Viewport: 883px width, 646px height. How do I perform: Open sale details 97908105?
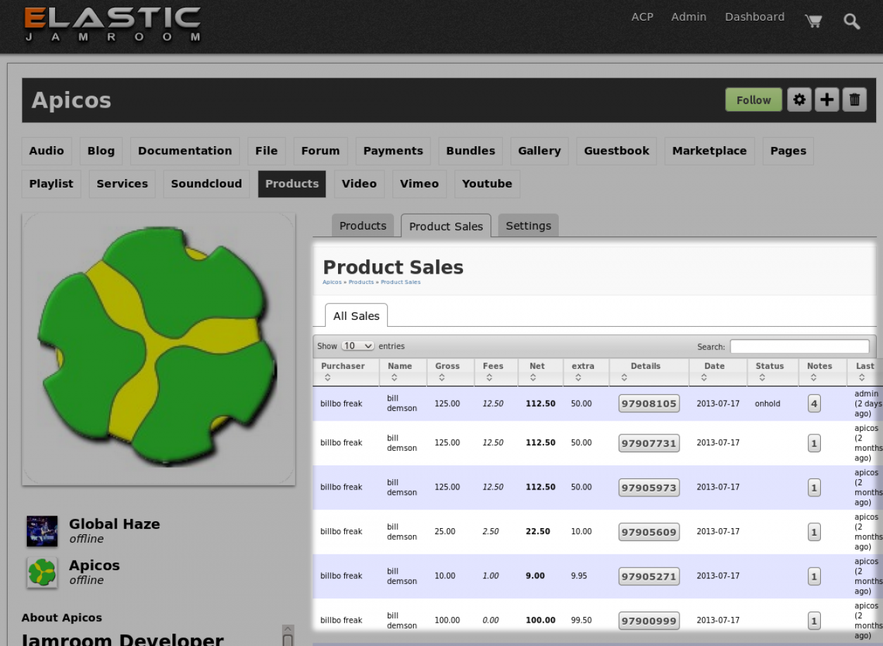click(x=648, y=404)
